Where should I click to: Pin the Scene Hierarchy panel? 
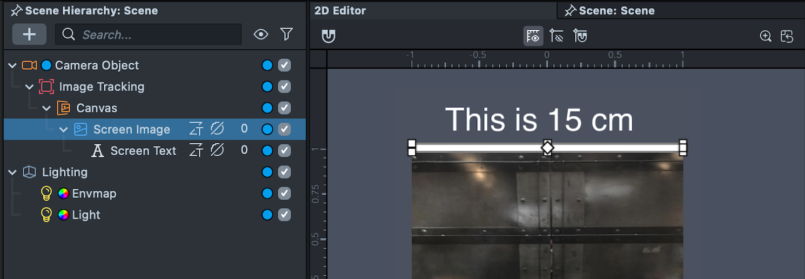coord(17,10)
